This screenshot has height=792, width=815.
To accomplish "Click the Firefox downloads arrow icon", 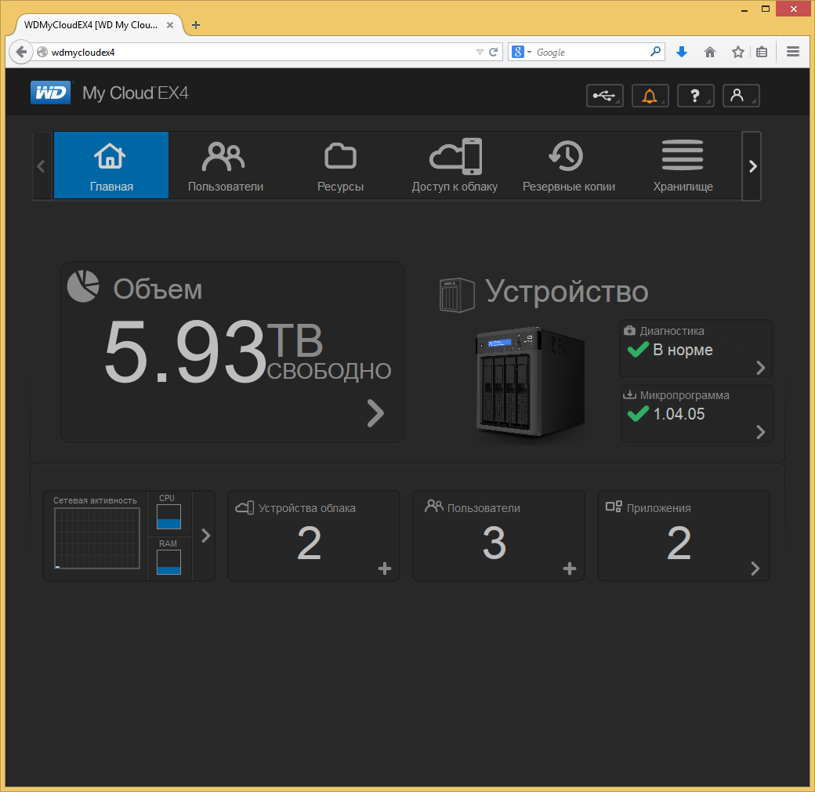I will pyautogui.click(x=682, y=52).
